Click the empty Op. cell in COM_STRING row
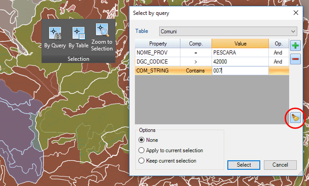 pyautogui.click(x=279, y=71)
